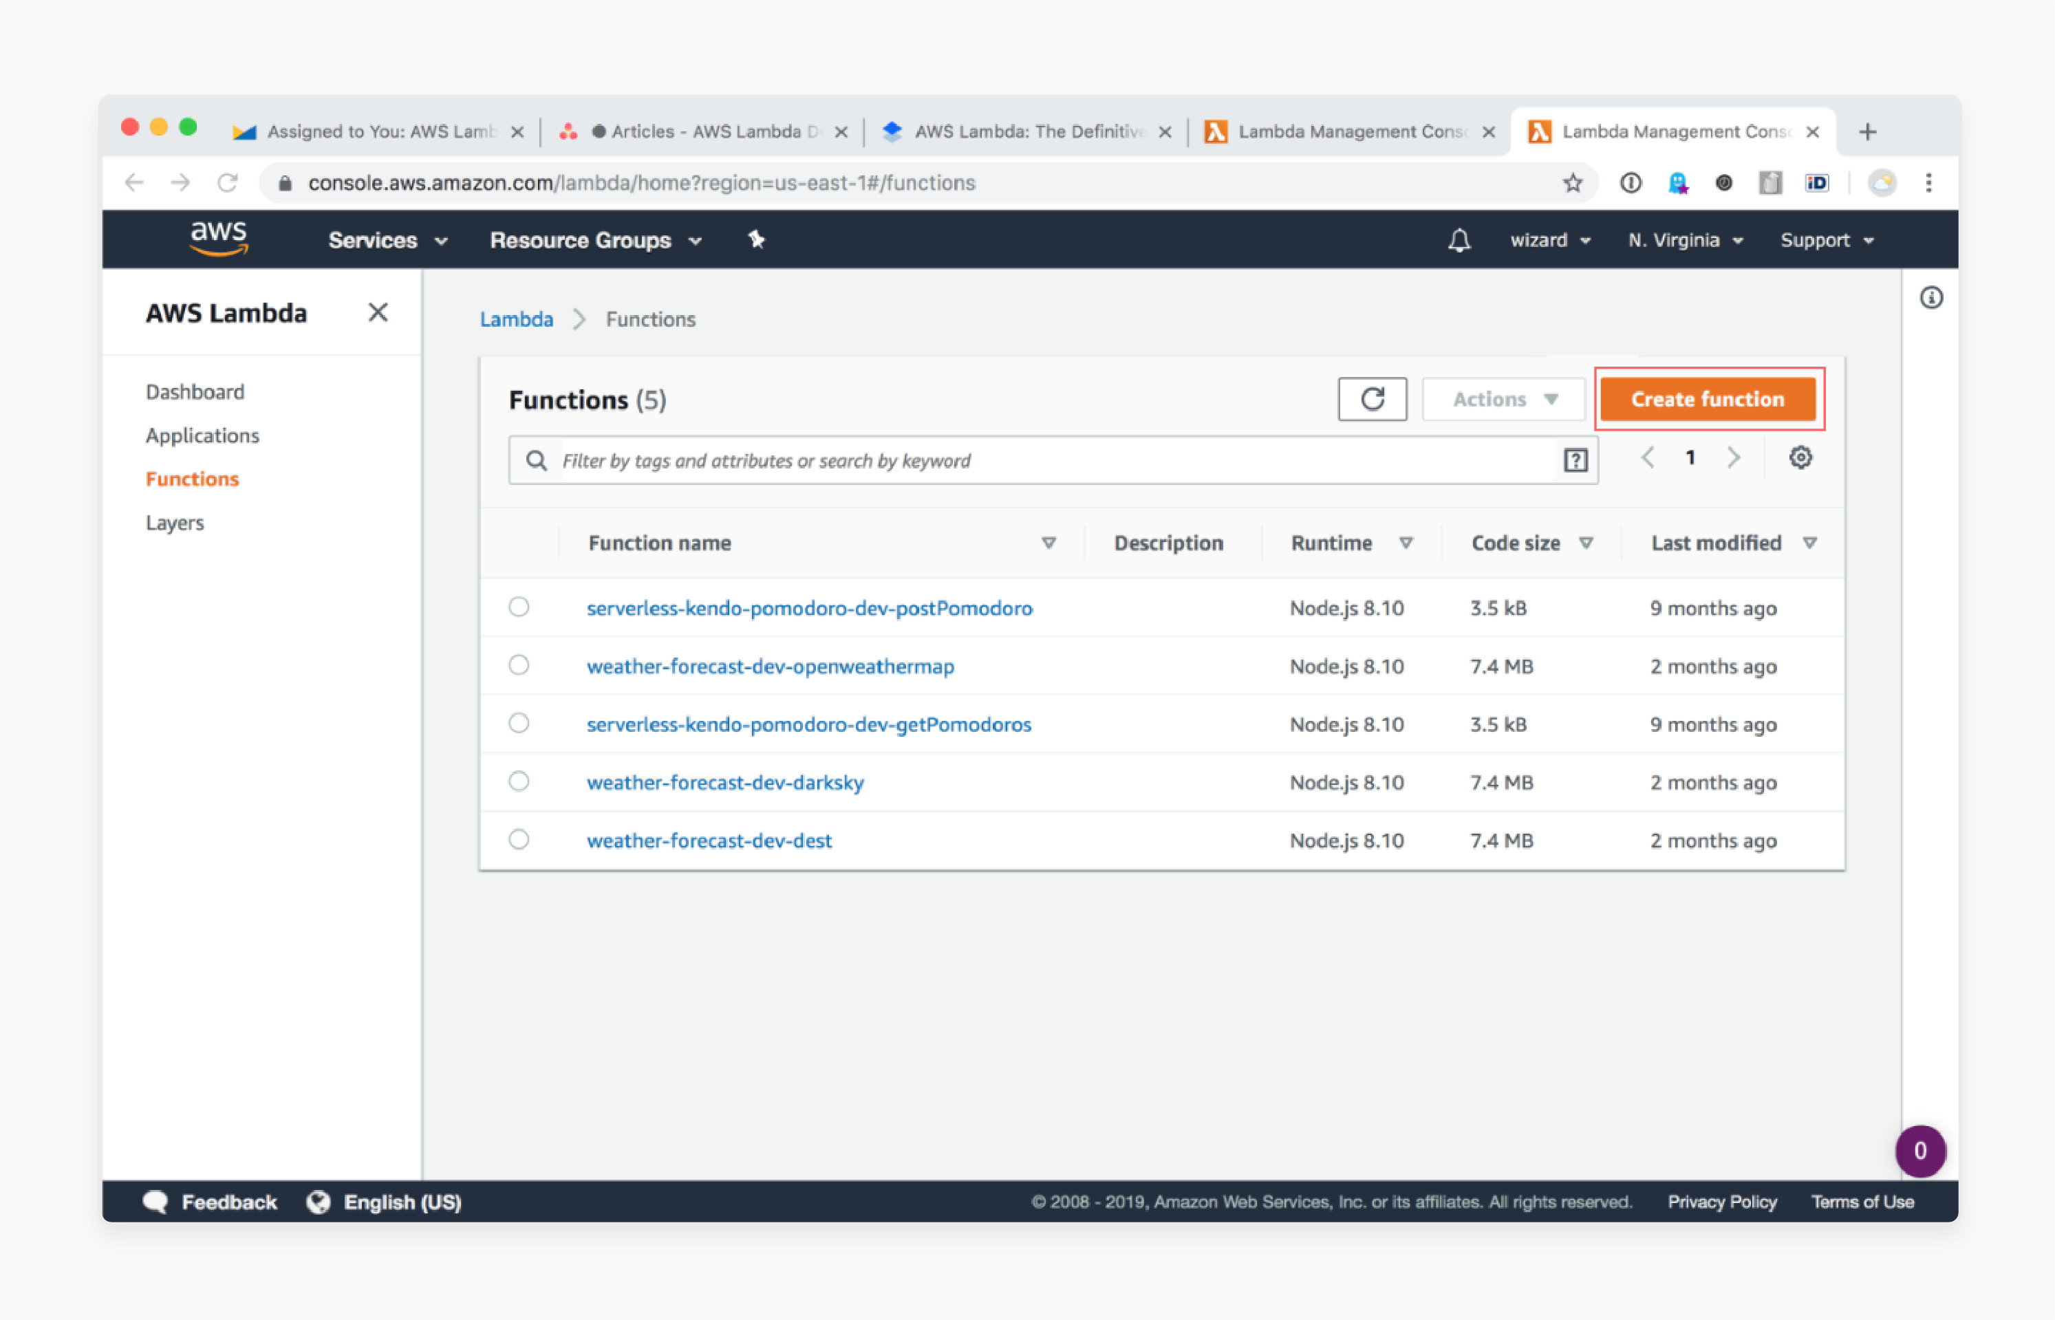This screenshot has height=1320, width=2055.
Task: Click the blue ghost extension icon
Action: 1678,182
